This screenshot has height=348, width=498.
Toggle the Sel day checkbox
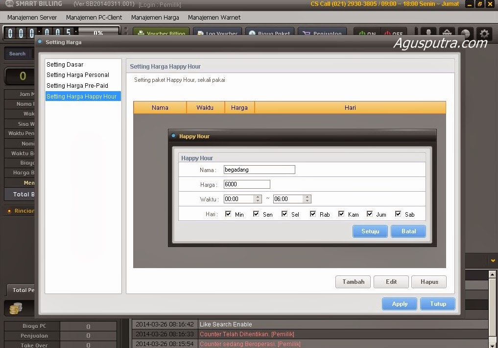(285, 214)
